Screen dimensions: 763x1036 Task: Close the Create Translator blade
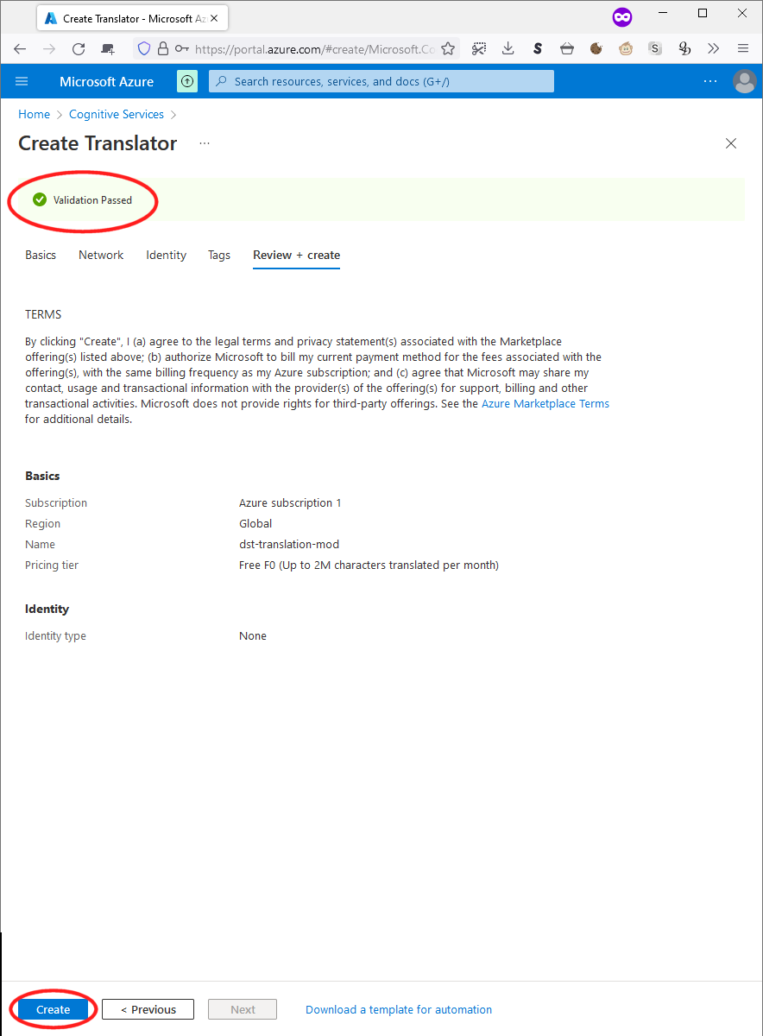[x=731, y=143]
